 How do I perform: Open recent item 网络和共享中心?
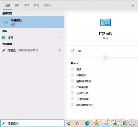(x=85, y=105)
